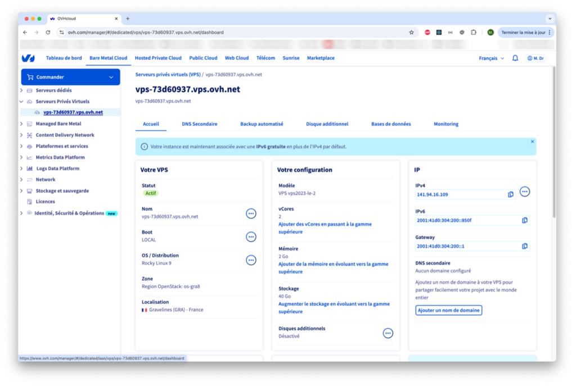Expand the Network section in sidebar

(21, 179)
